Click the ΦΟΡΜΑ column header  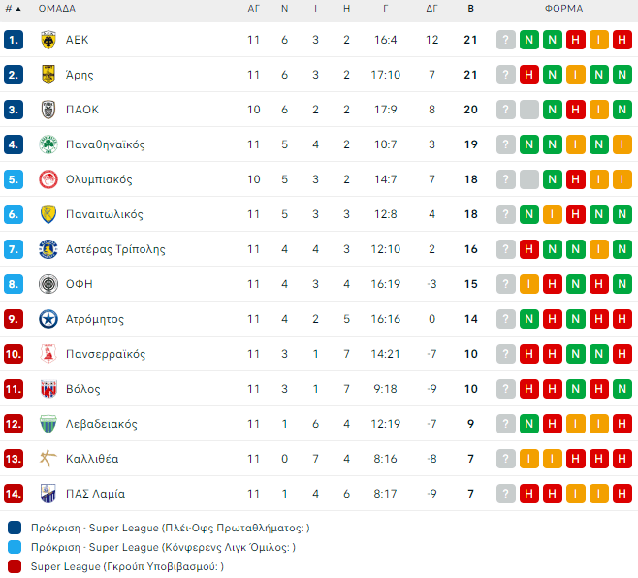pyautogui.click(x=563, y=8)
